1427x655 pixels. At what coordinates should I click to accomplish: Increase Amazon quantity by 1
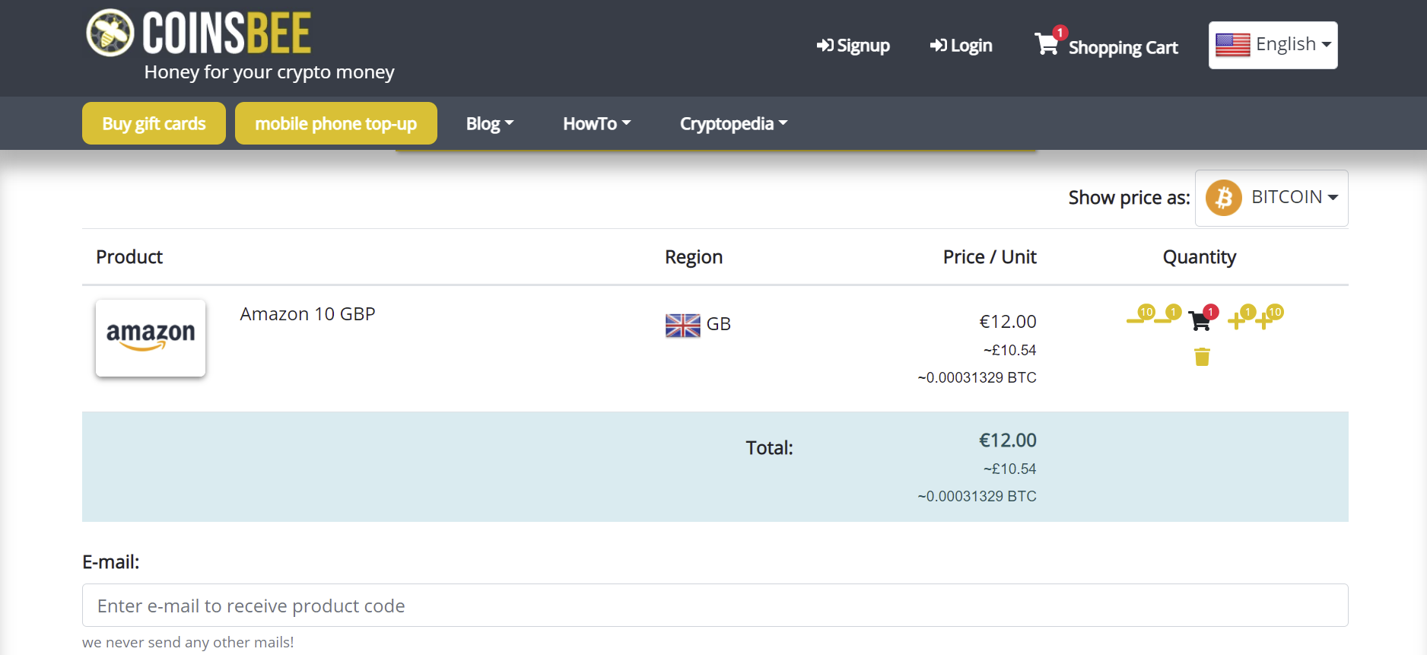[1241, 316]
